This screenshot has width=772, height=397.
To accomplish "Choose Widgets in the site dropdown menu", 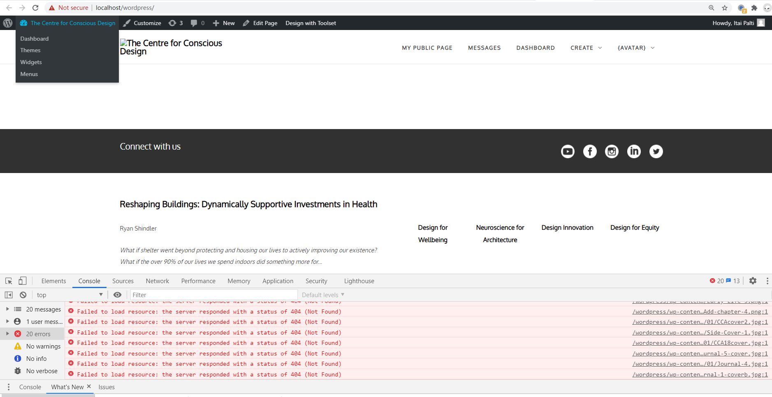I will pos(31,62).
